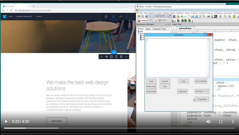The image size is (239, 135).
Task: Toggle the video to fullscreen
Action: pos(220,122)
